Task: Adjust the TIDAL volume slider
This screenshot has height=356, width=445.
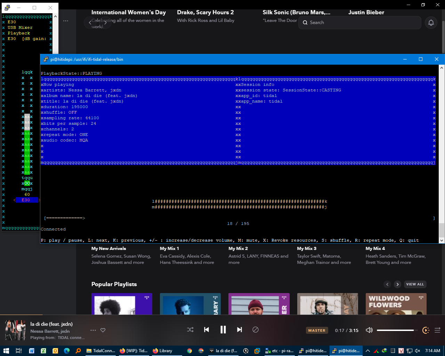Action: coord(398,330)
